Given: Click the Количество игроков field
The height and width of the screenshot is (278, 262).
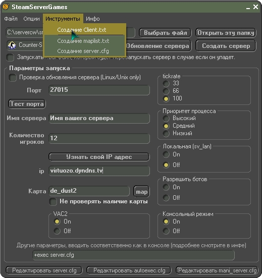Looking at the screenshot, I should 99,138.
